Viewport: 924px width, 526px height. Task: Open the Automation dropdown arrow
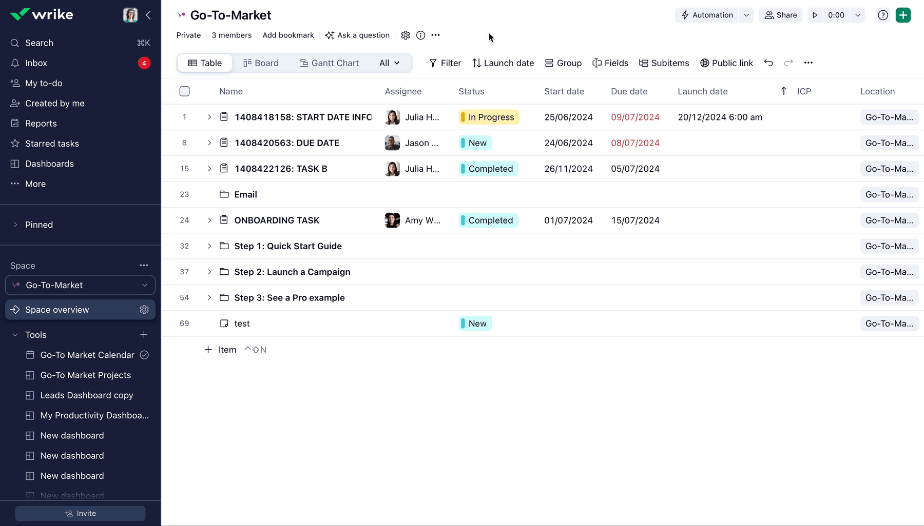[x=746, y=15]
